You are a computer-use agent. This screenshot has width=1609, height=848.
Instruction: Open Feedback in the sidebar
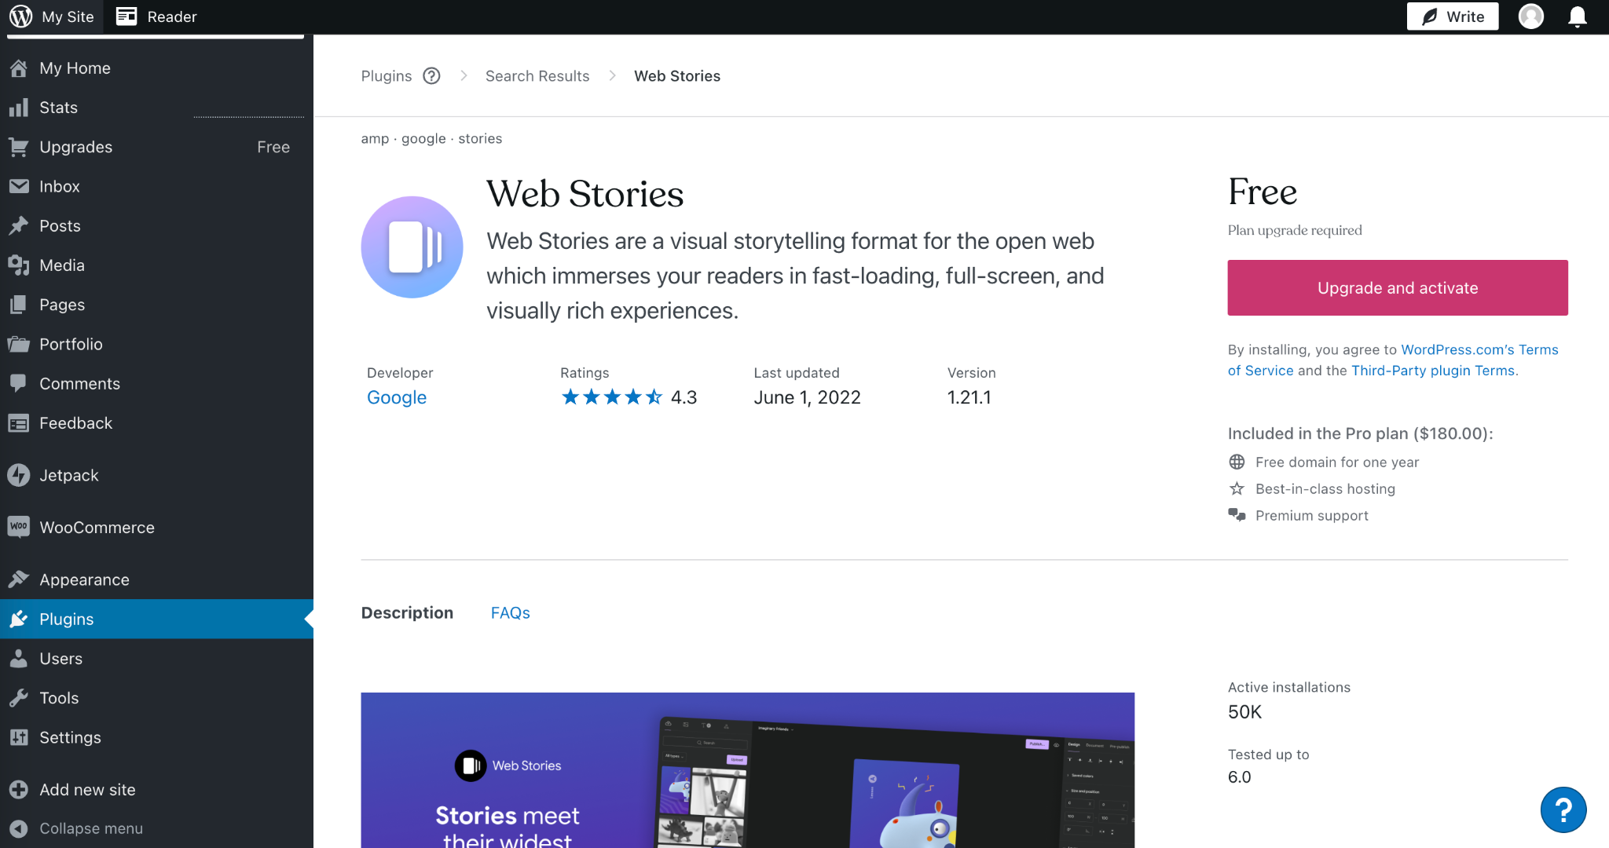click(x=156, y=423)
